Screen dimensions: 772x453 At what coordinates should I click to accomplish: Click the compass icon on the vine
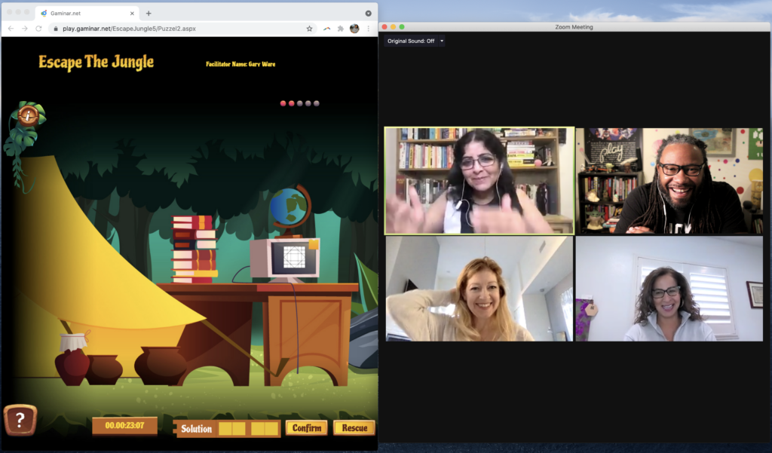coord(28,115)
